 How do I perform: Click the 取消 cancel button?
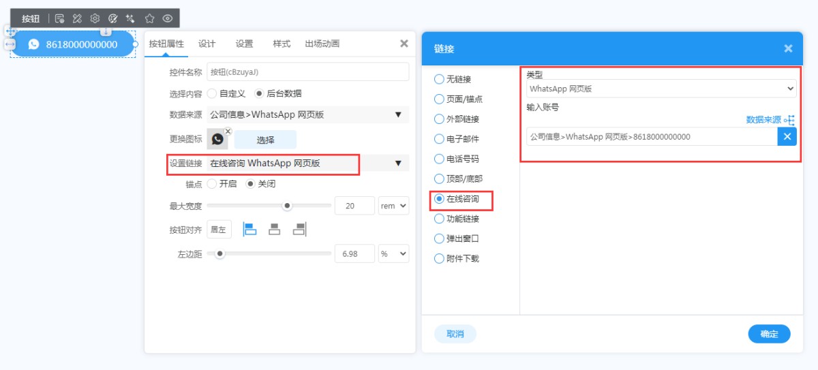(x=455, y=334)
